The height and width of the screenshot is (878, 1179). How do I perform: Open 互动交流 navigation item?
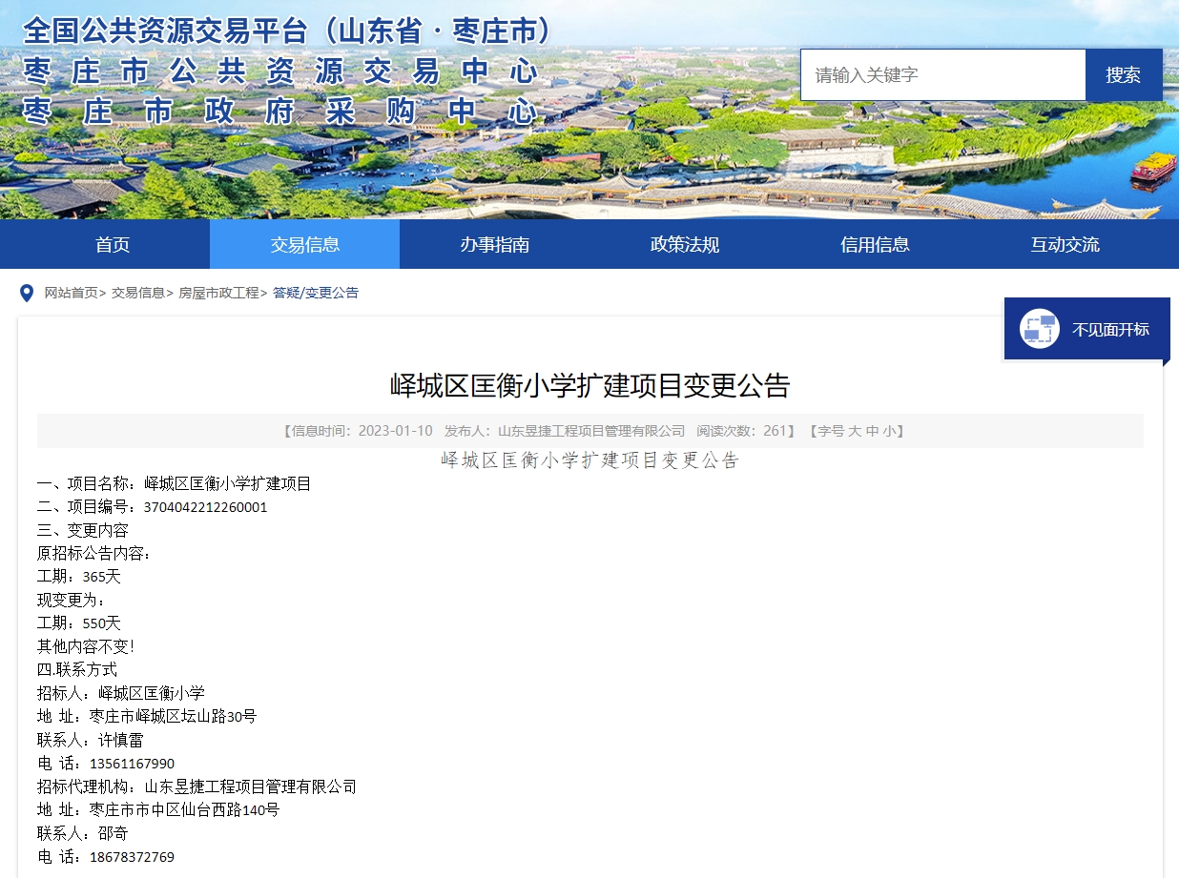click(x=1065, y=244)
